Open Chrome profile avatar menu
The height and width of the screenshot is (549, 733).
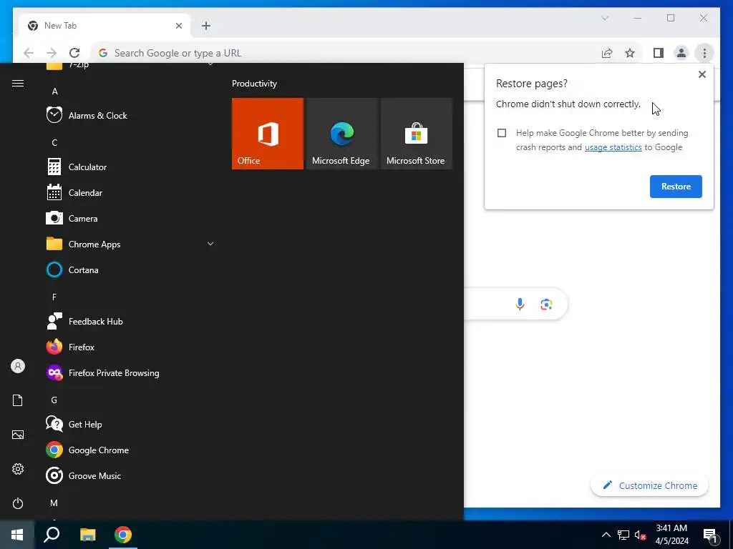(681, 53)
